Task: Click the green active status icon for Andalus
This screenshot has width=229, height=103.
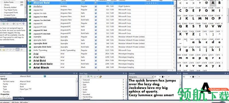Action: pos(30,6)
